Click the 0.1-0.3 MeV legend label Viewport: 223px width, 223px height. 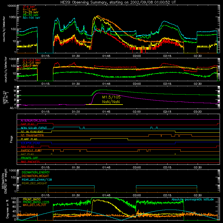click(x=32, y=60)
